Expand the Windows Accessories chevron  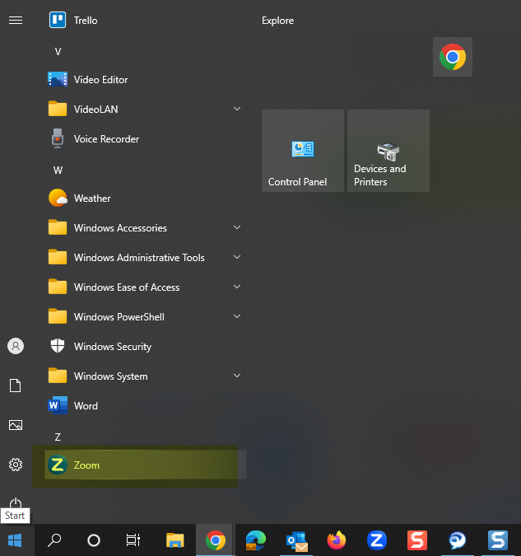point(237,227)
